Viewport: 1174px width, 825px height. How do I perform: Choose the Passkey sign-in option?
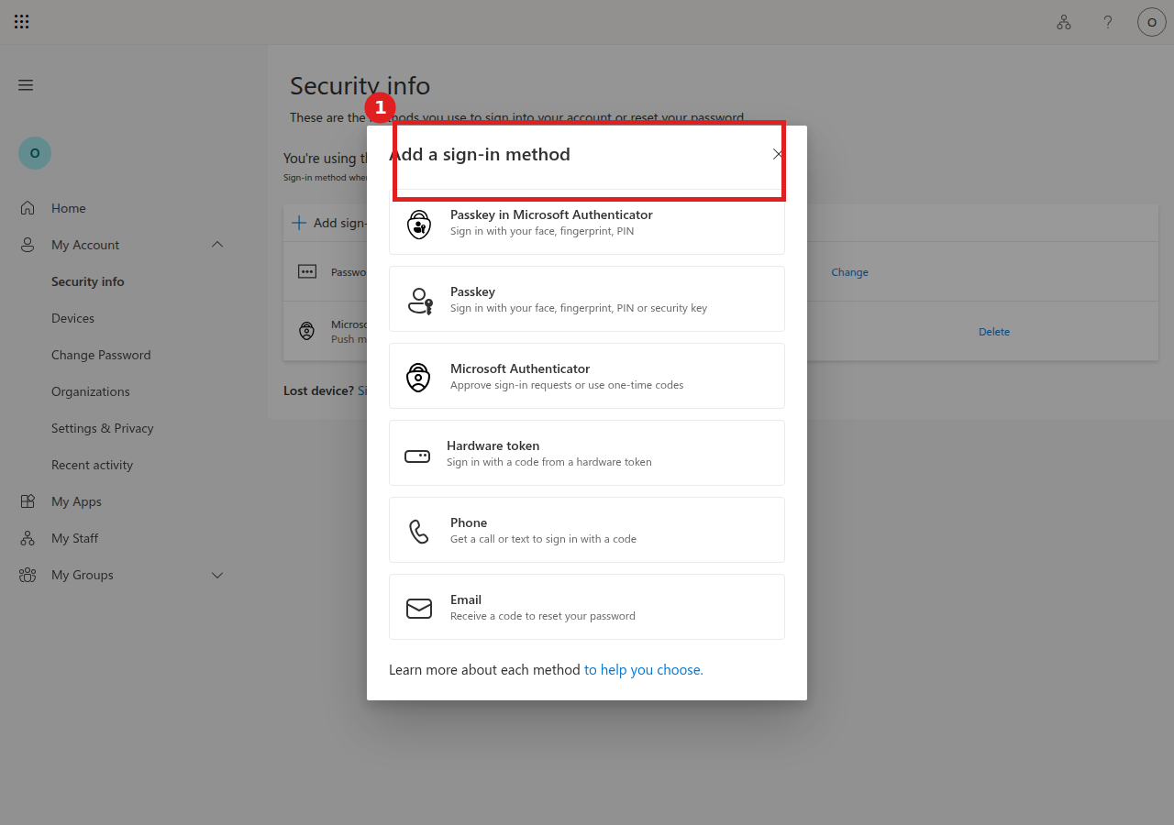click(x=587, y=299)
